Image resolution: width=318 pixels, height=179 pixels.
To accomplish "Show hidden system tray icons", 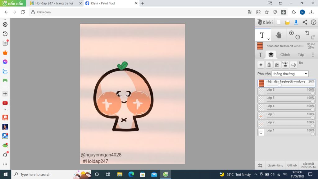I will pyautogui.click(x=256, y=174).
